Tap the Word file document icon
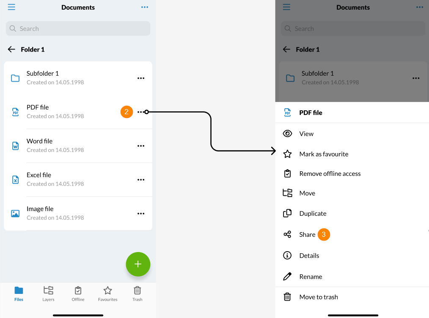Screen dimensions: 429x318 point(15,145)
